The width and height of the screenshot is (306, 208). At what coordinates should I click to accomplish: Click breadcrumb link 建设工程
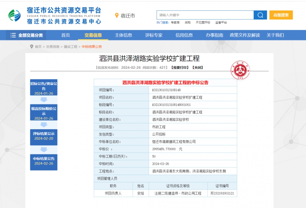click(x=70, y=47)
